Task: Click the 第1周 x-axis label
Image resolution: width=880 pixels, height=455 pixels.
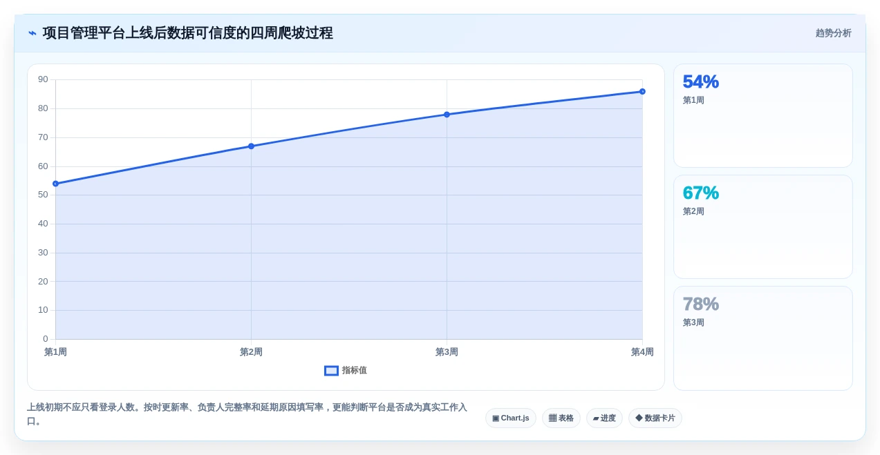Action: [55, 352]
